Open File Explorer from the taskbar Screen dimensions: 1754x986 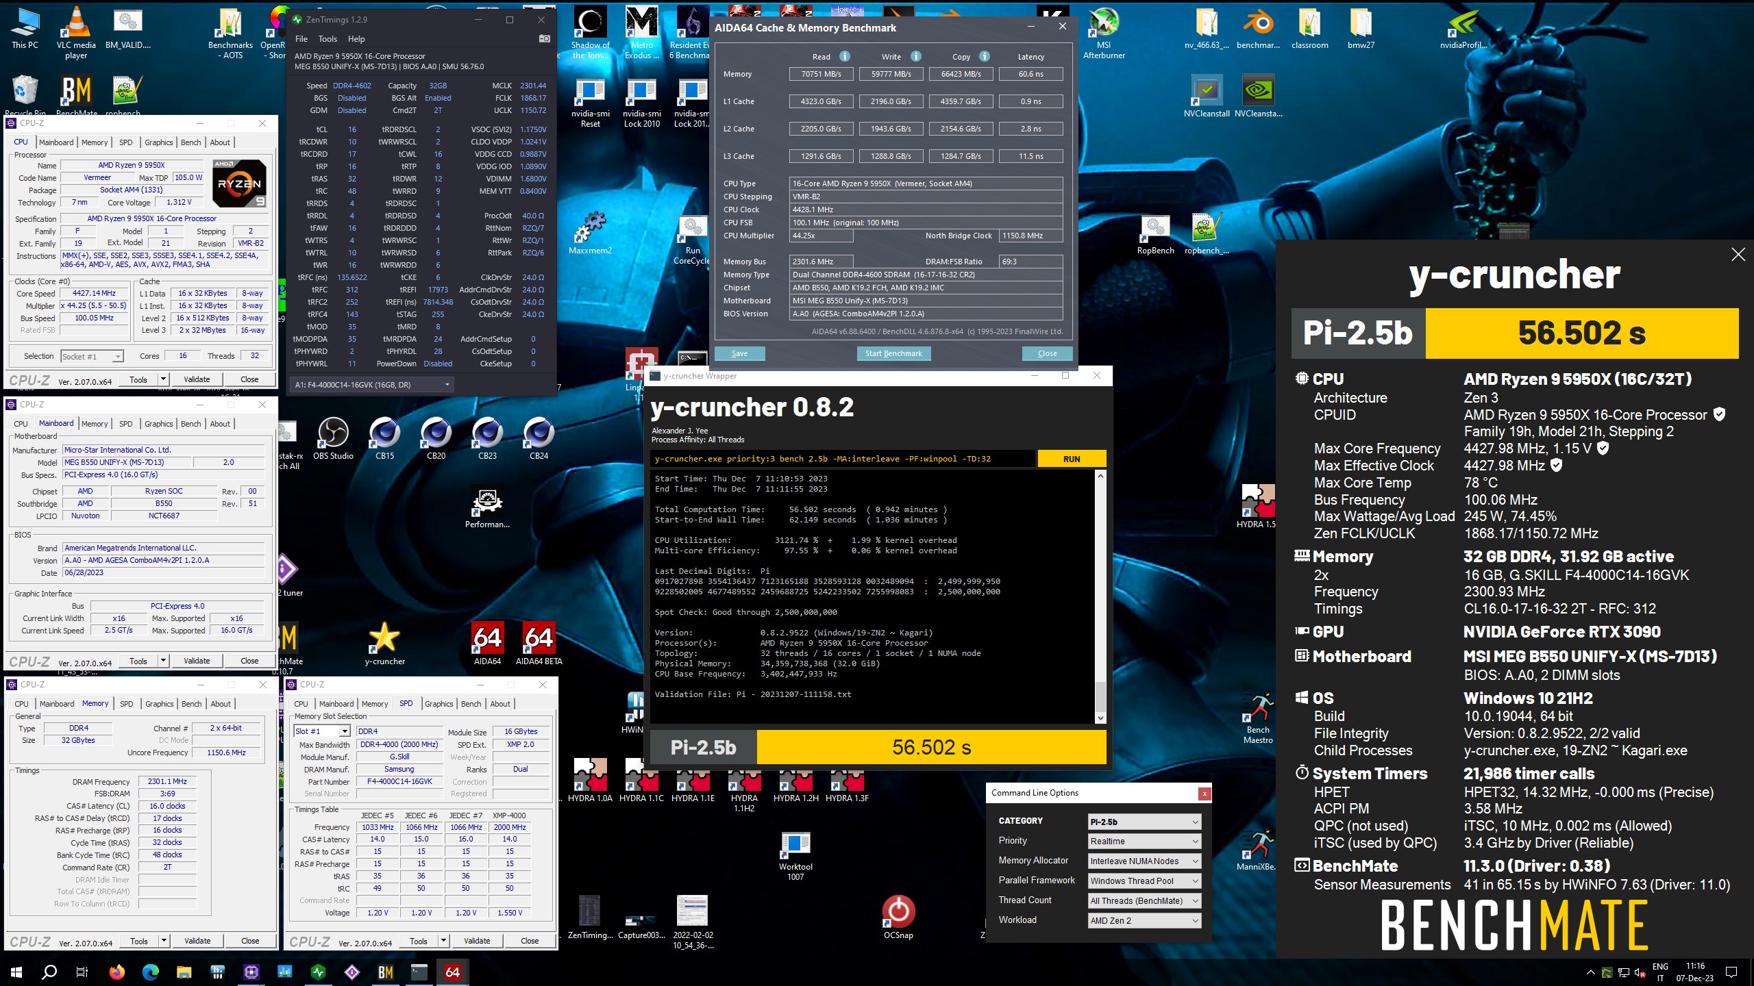(x=184, y=972)
